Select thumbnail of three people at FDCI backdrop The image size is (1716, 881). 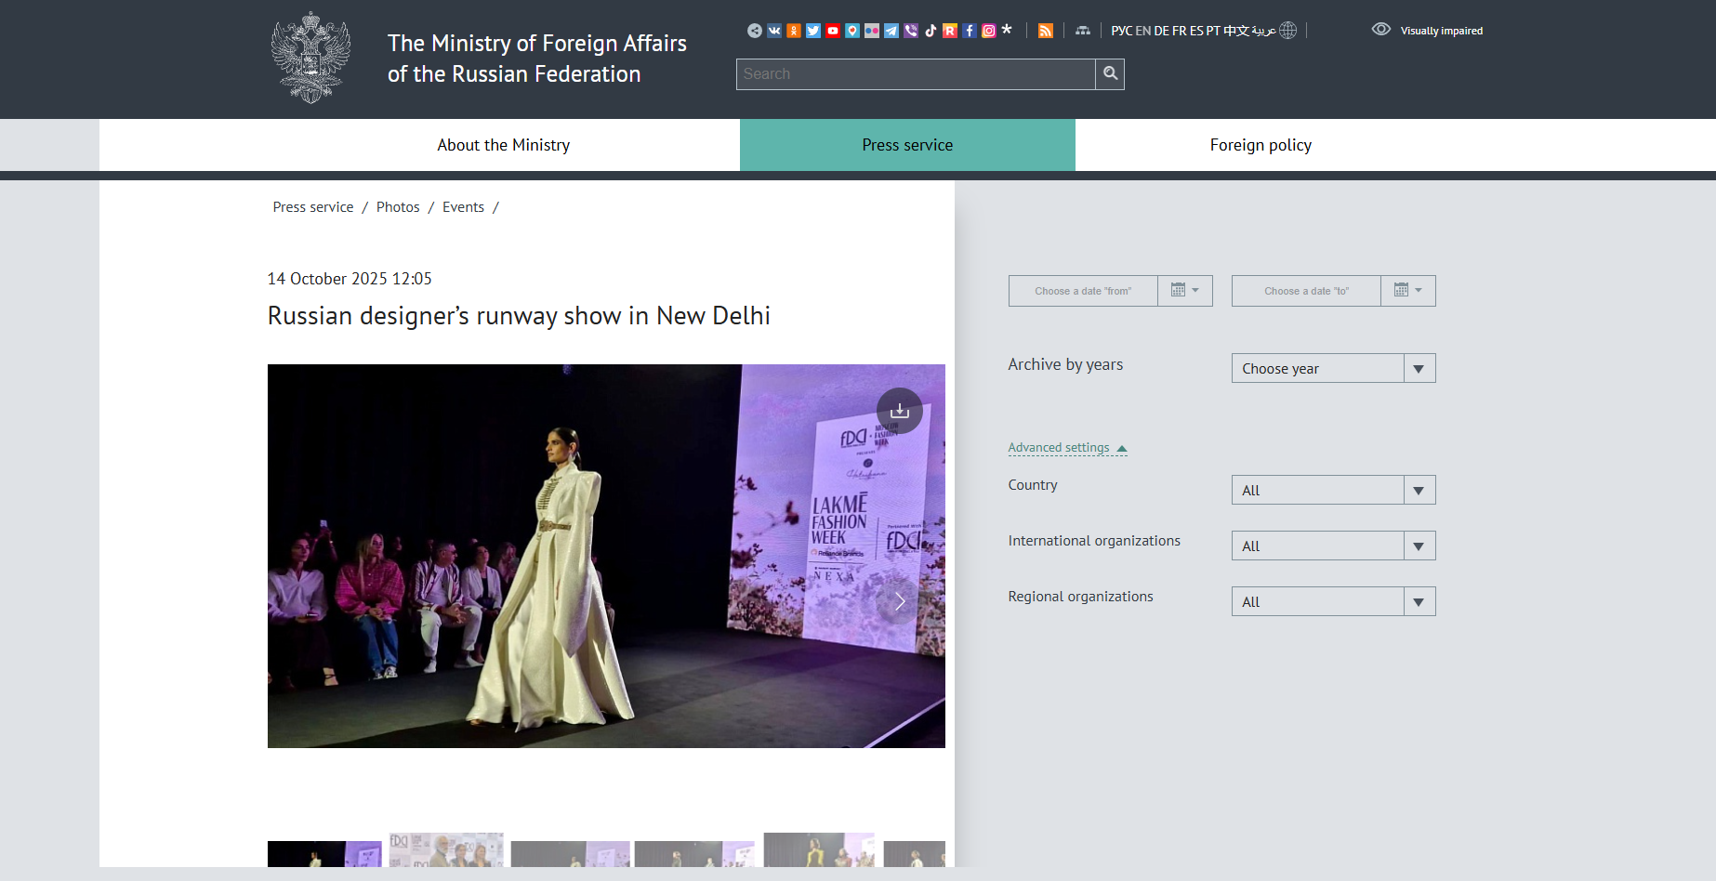(446, 850)
